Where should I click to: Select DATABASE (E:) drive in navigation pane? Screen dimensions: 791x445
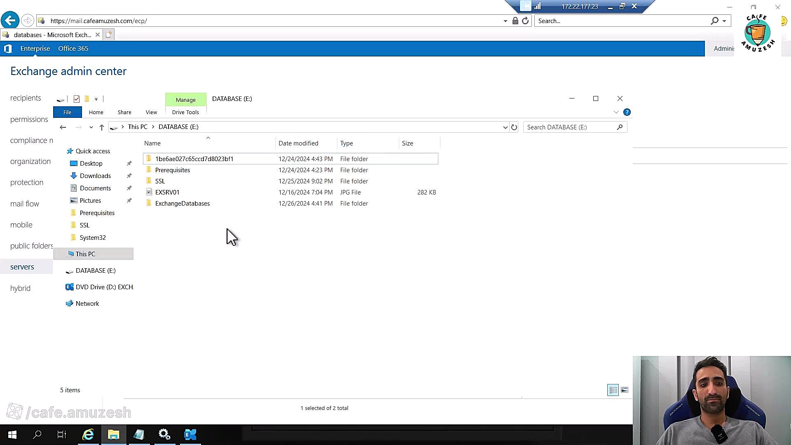[x=96, y=271]
